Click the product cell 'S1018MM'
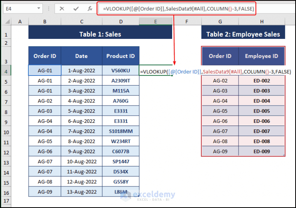 coord(121,131)
